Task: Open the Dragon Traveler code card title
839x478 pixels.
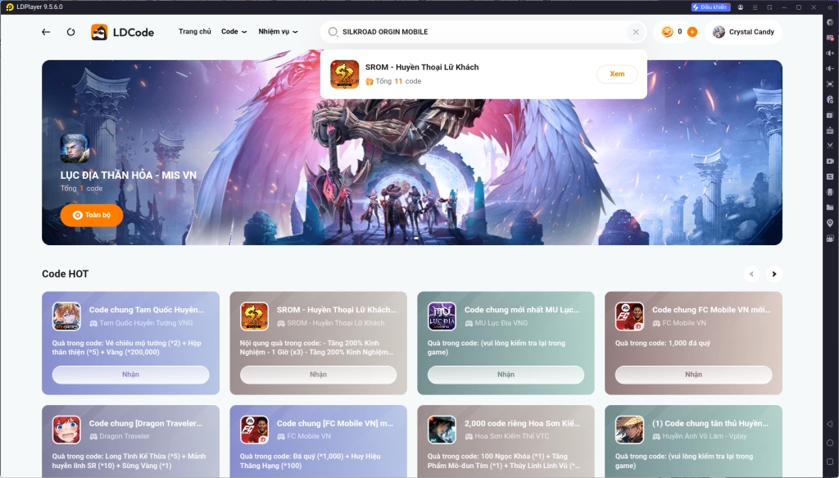Action: [x=146, y=423]
